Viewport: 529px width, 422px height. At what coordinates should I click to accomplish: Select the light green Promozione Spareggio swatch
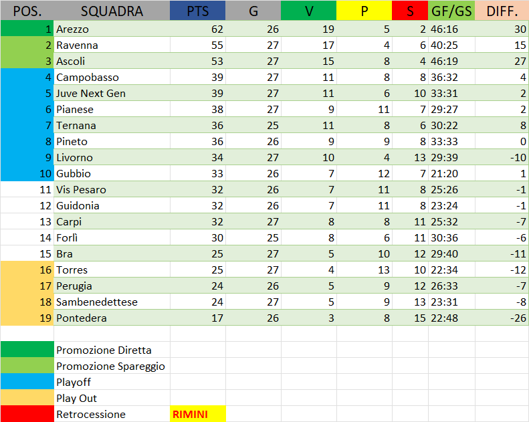[27, 366]
